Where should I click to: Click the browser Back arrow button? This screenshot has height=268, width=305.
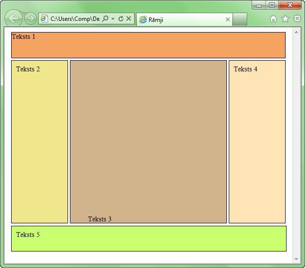14,19
